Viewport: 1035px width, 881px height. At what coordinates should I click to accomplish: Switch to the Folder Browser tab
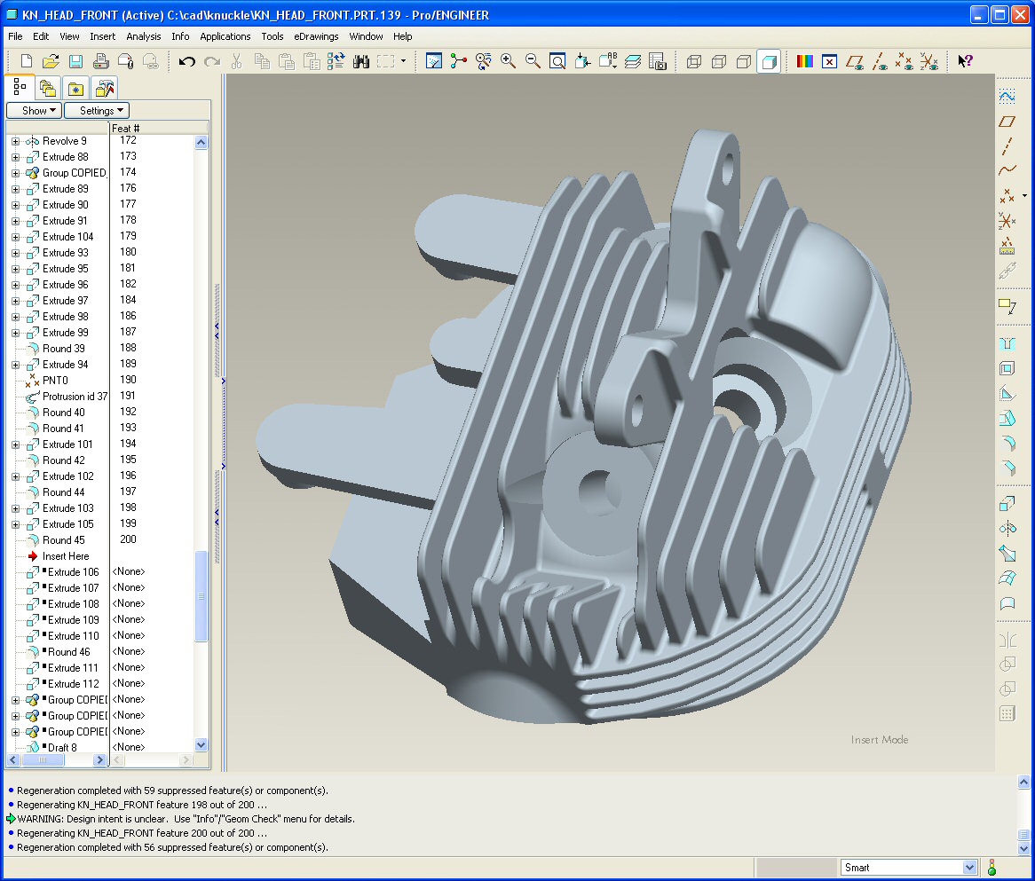(x=48, y=88)
